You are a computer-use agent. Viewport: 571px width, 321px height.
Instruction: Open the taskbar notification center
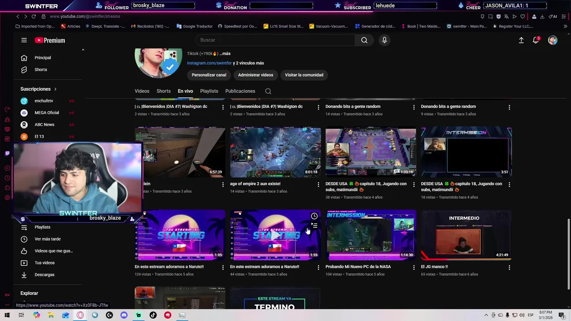click(562, 315)
